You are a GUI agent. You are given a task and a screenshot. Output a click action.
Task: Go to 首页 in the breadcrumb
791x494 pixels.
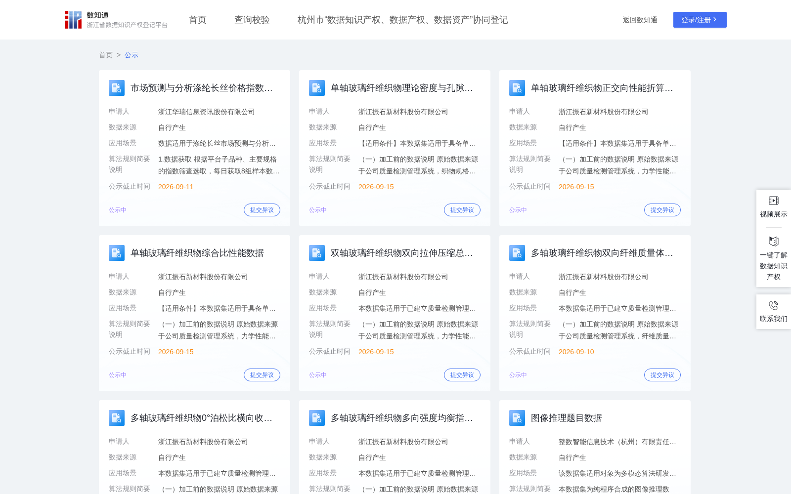point(106,55)
